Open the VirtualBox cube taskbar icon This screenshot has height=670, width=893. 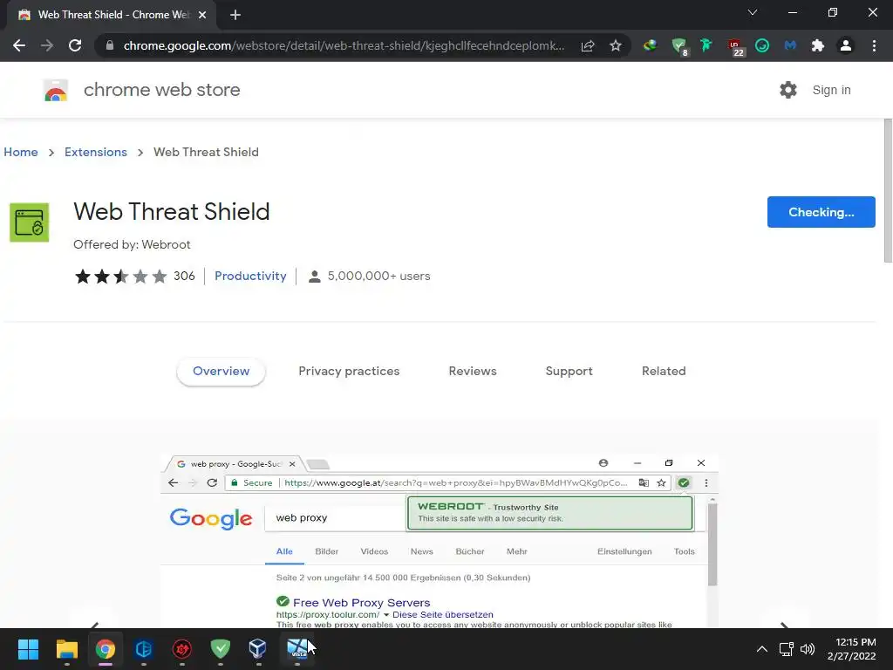[x=258, y=649]
